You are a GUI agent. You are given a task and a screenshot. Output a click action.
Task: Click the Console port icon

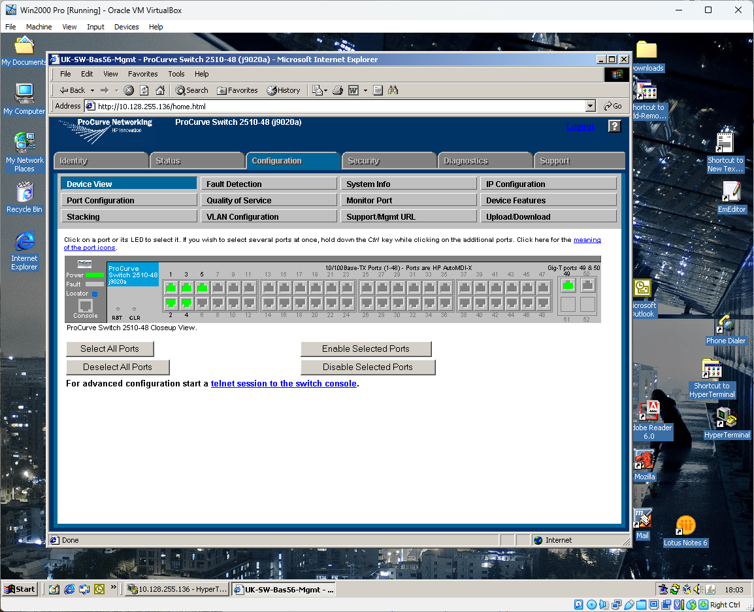86,305
